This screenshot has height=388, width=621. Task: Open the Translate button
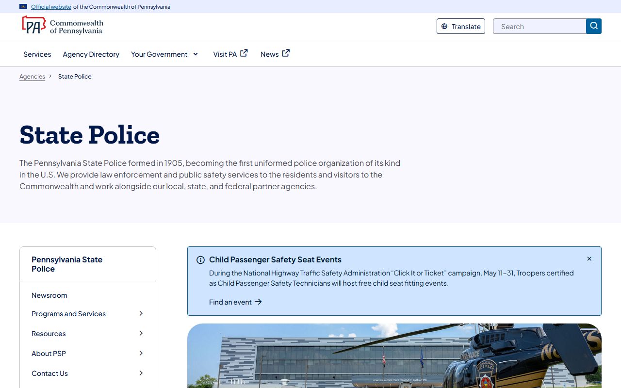[x=461, y=26]
